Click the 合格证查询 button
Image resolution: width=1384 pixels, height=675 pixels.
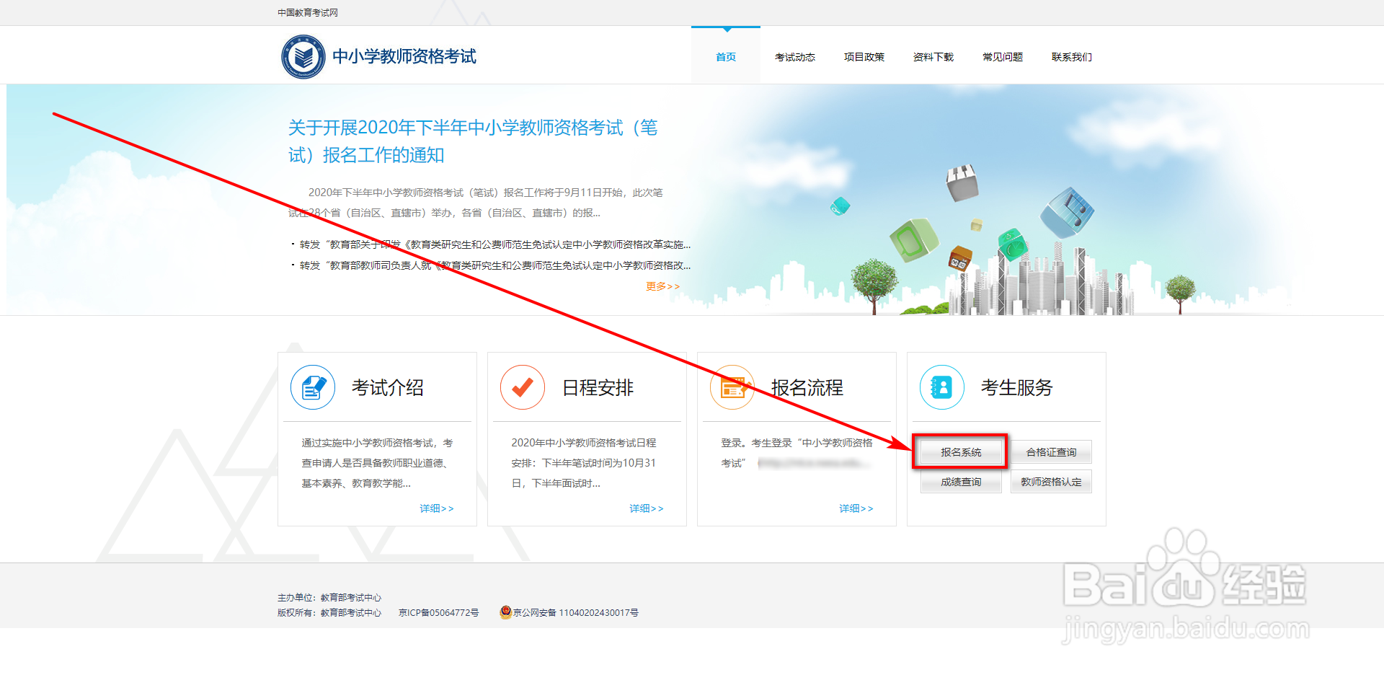(1051, 451)
